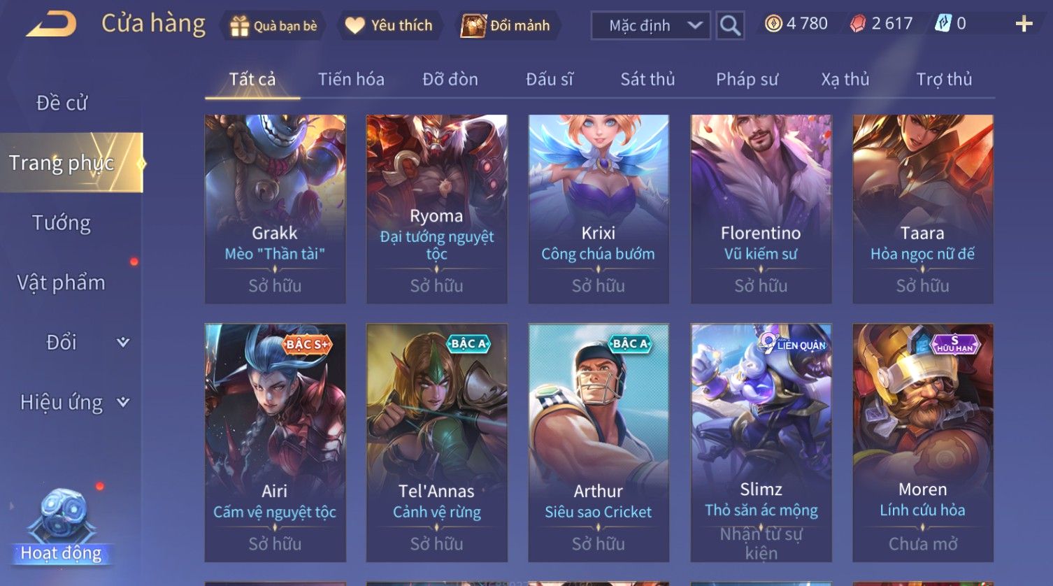Open the Mặc định sort dropdown

point(651,26)
